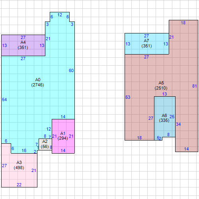Screen dimensions: 199x199
Task: Click the 27 dimension on A3's left edge
Action: click(4, 166)
